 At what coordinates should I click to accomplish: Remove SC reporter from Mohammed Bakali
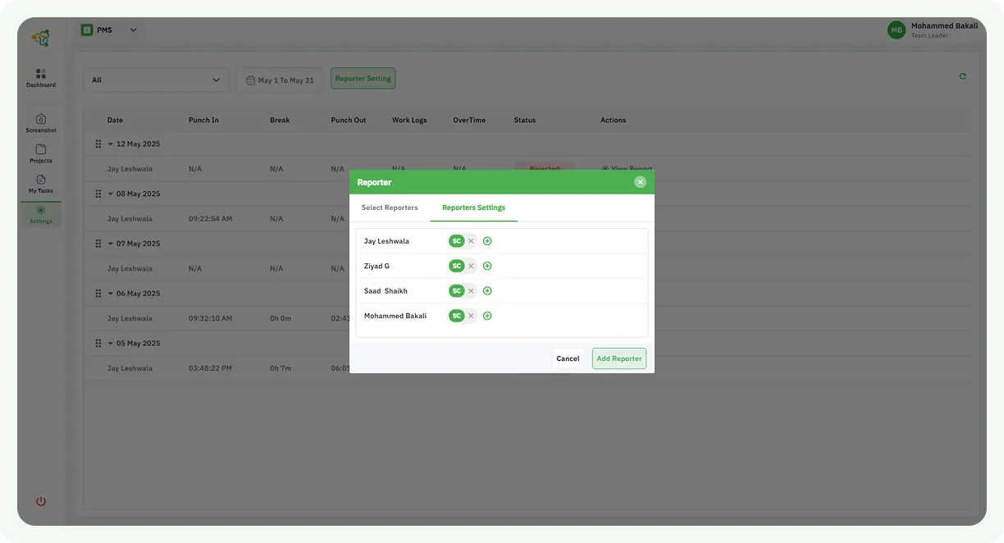click(x=471, y=316)
